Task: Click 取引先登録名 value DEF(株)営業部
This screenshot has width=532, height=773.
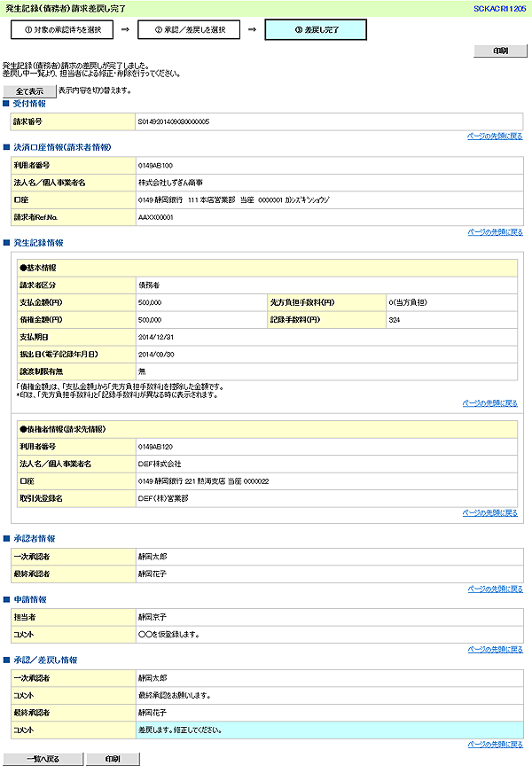Action: pyautogui.click(x=163, y=498)
